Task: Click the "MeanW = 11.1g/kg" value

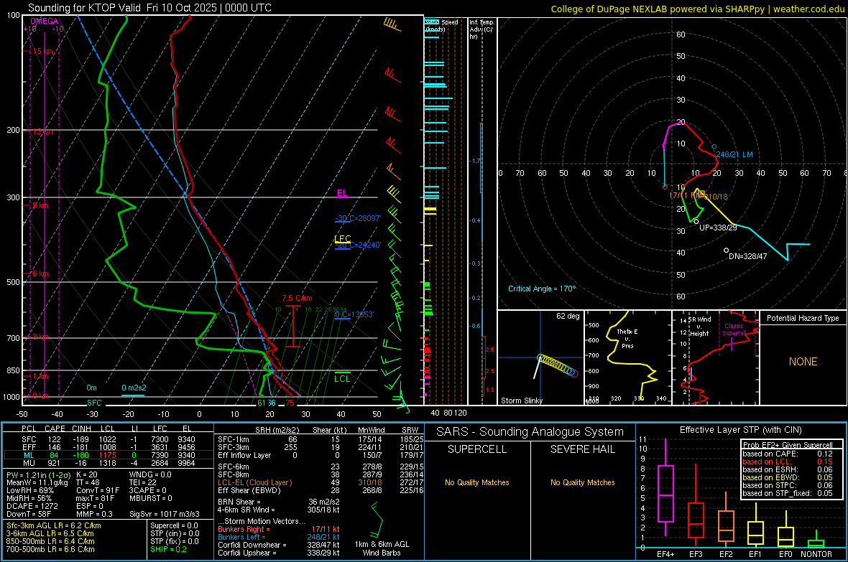Action: point(37,482)
